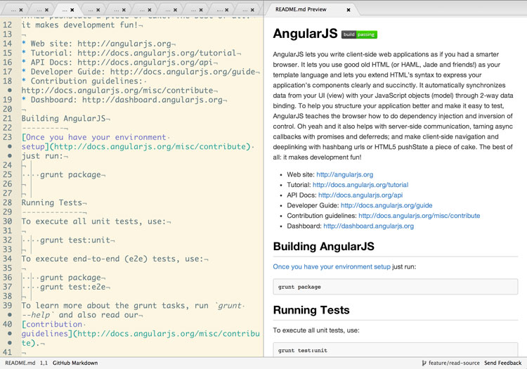The width and height of the screenshot is (527, 369).
Task: Click the README.md file name in status bar
Action: coord(20,363)
